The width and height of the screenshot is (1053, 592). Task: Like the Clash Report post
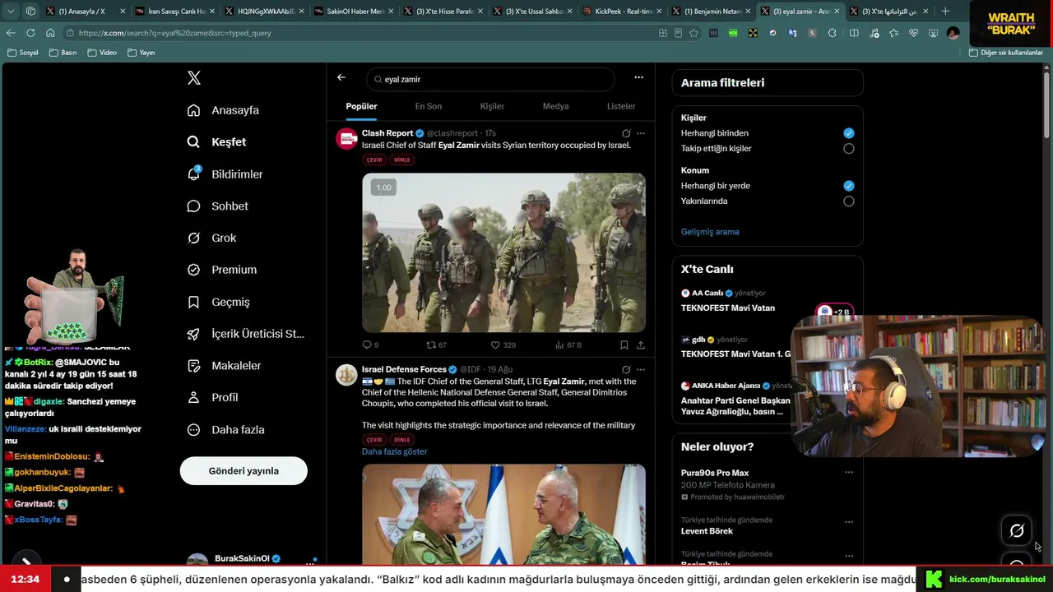tap(503, 345)
